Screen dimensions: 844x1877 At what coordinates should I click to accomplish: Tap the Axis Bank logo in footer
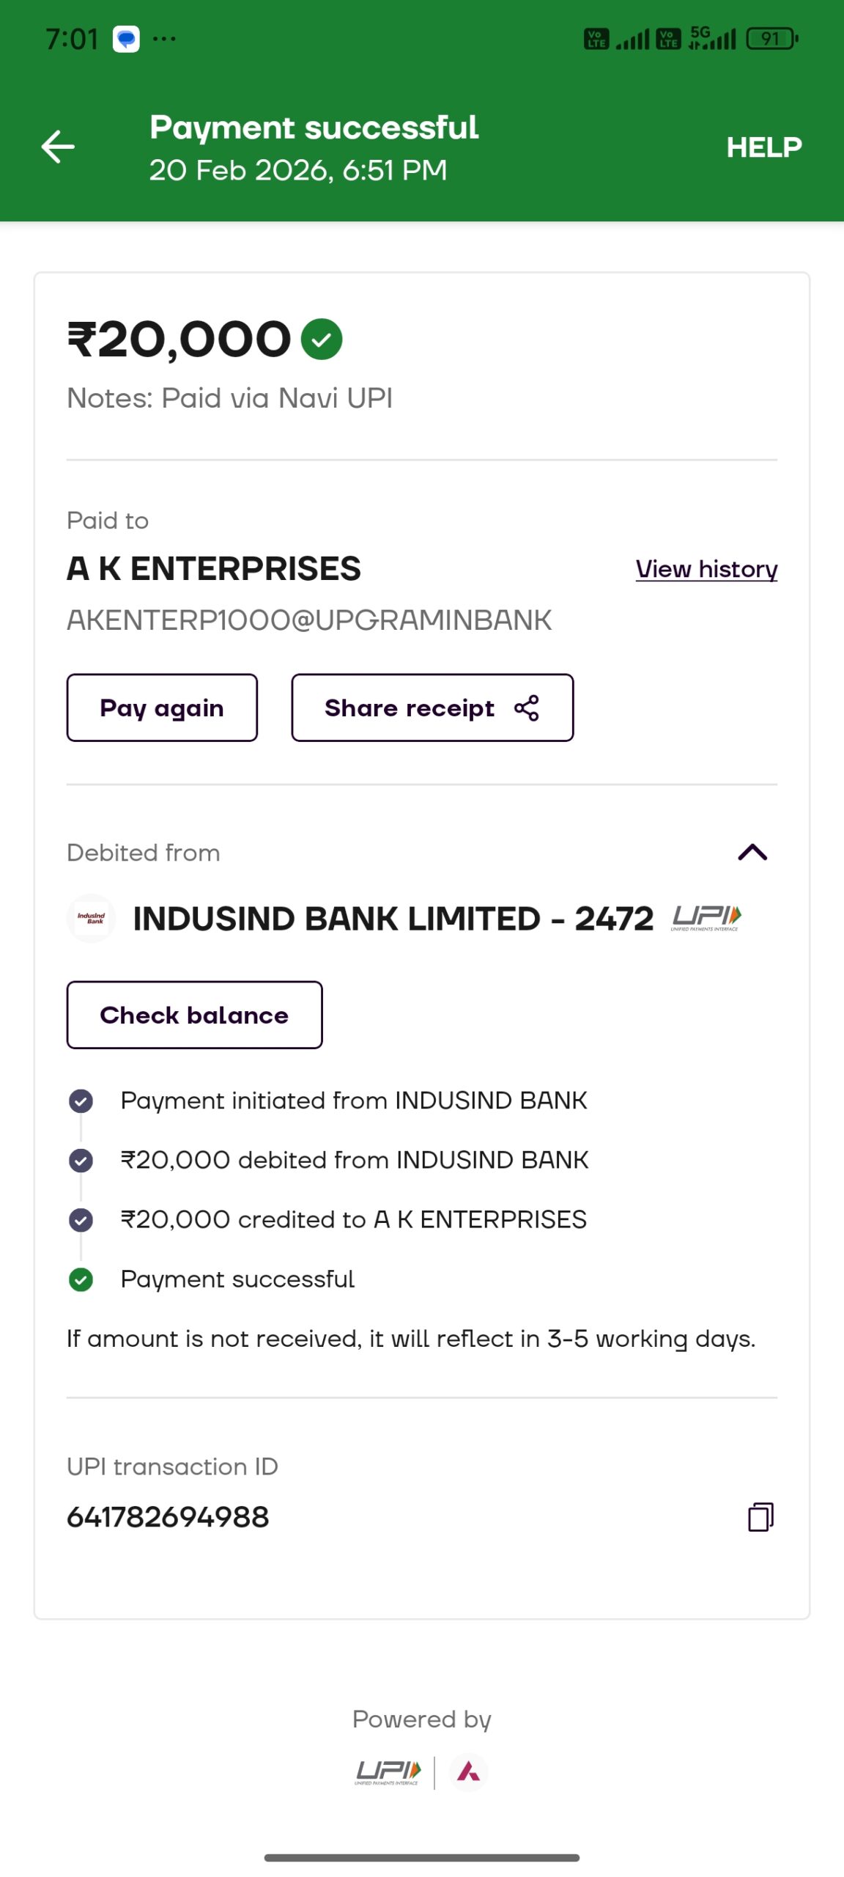coord(468,1772)
